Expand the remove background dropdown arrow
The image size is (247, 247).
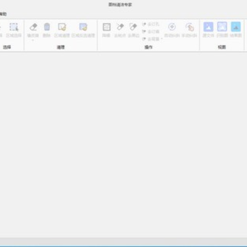click(161, 39)
